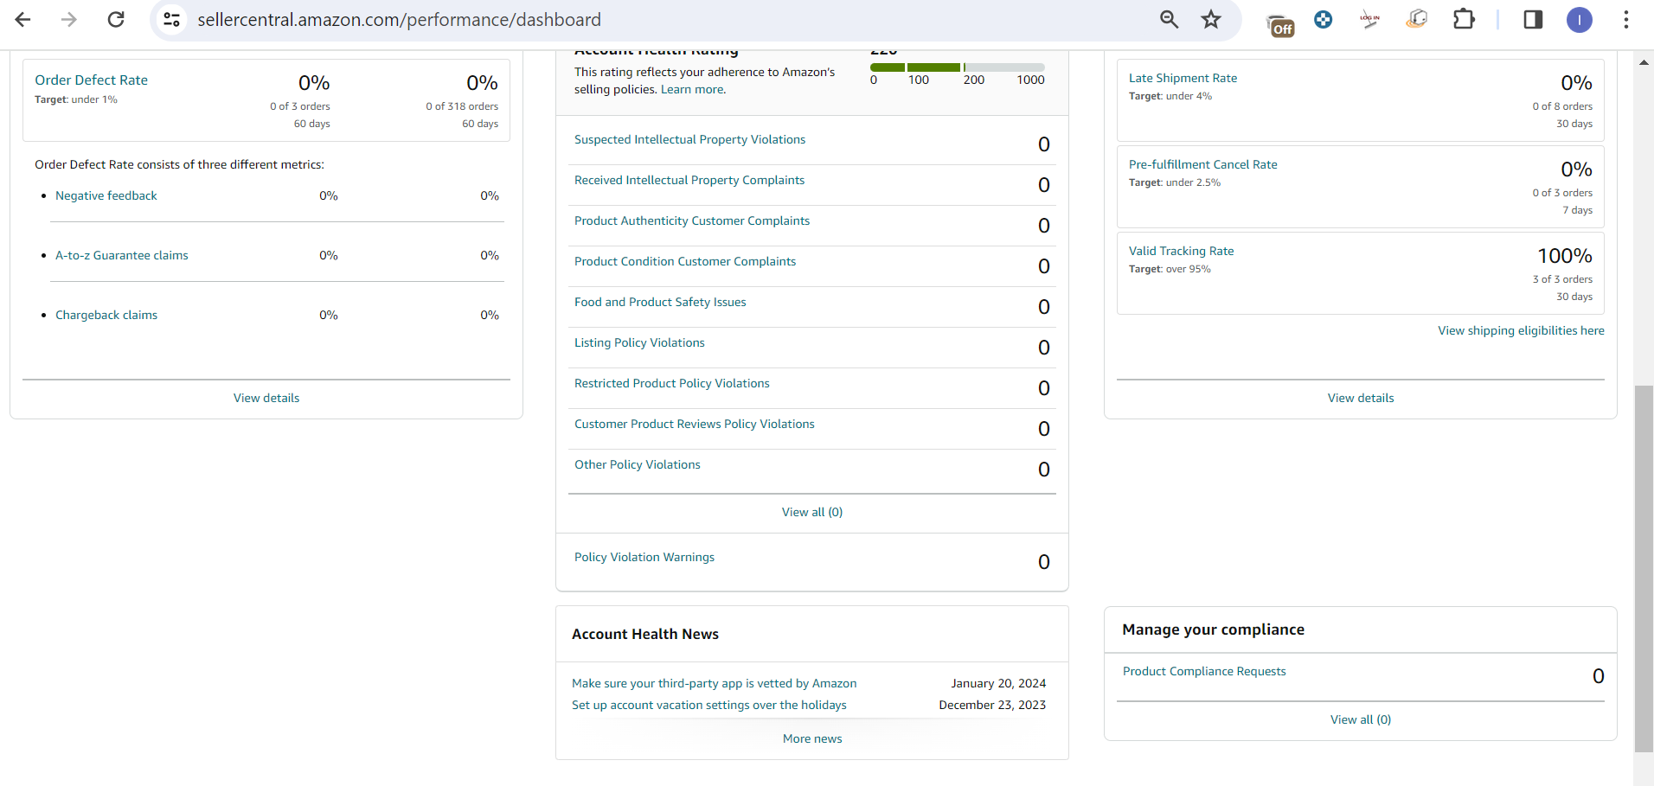Click View details under shipping performance
1654x786 pixels.
pos(1361,398)
